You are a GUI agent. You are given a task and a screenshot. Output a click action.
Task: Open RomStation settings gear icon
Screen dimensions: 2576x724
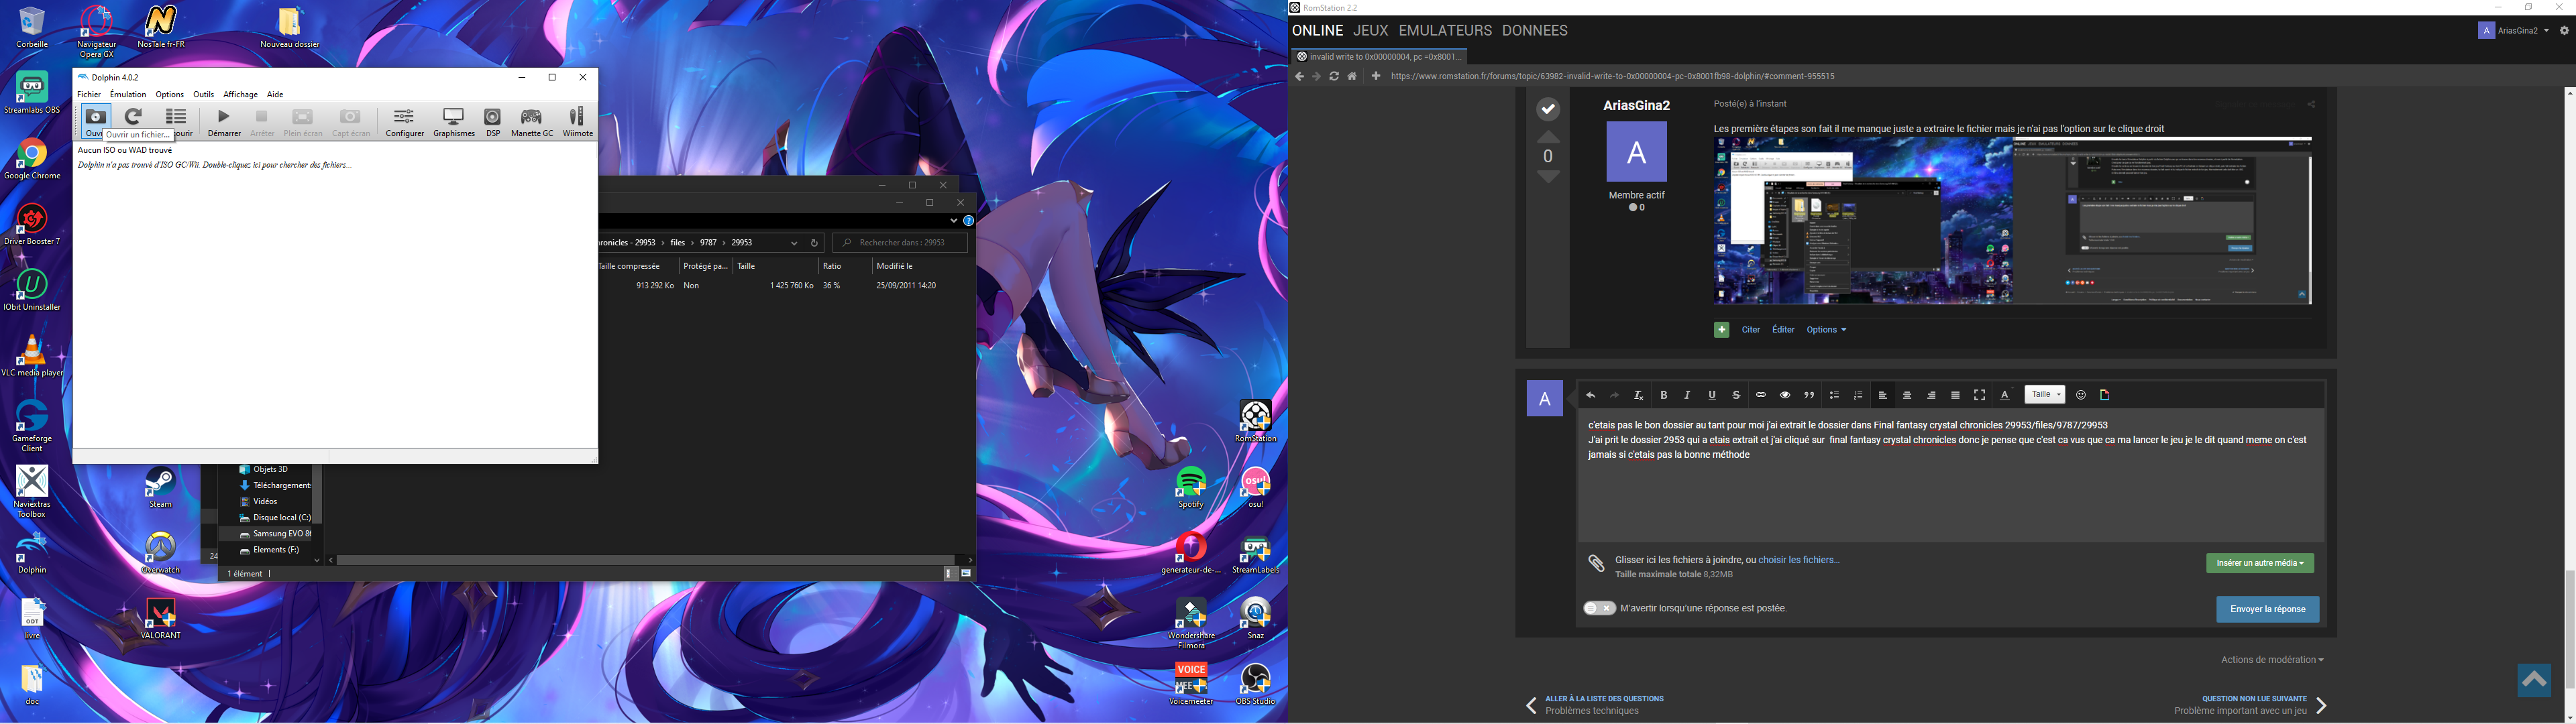click(x=2564, y=31)
